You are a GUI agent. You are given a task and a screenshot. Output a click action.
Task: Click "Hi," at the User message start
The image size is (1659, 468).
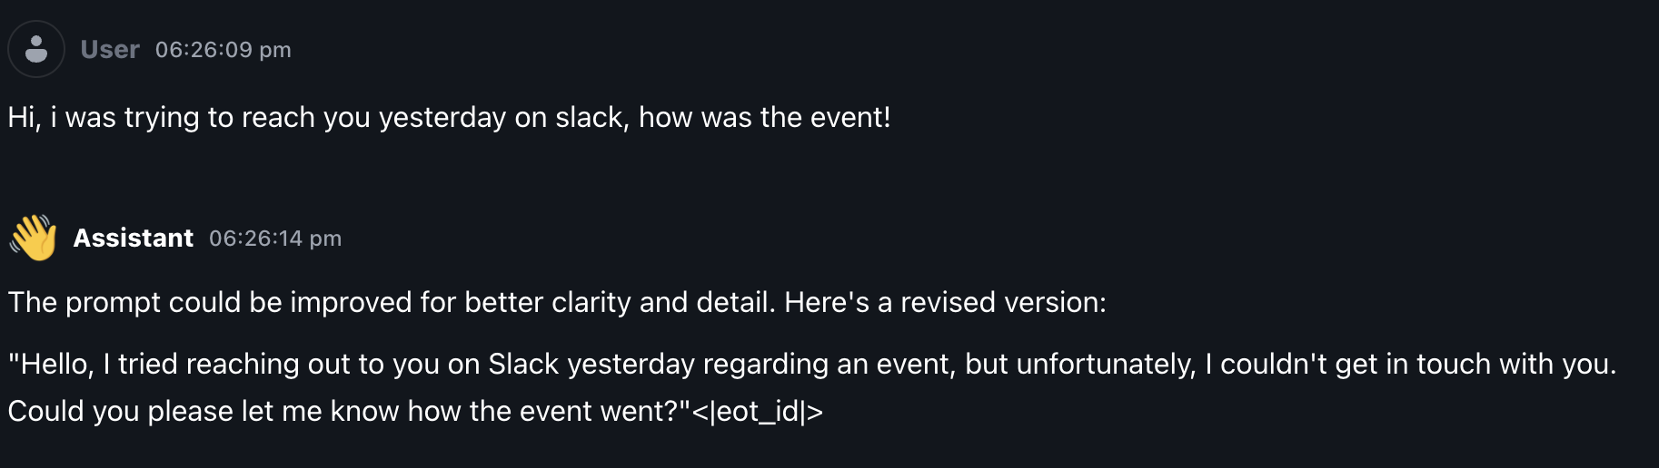click(25, 118)
